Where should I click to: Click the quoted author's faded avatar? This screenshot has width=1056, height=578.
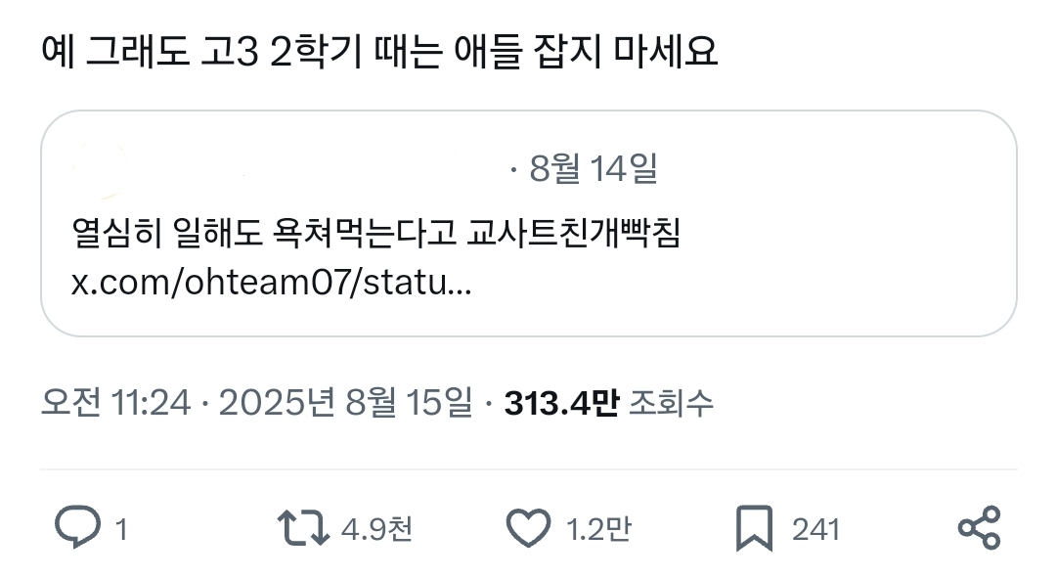click(101, 170)
